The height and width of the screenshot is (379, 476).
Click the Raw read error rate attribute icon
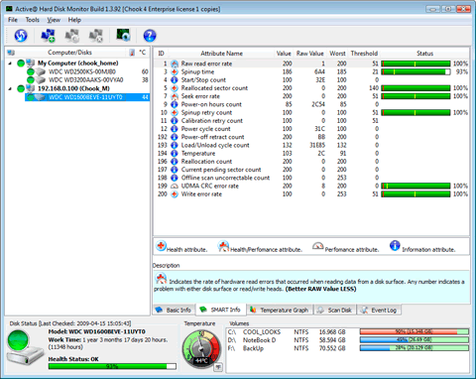click(x=175, y=63)
